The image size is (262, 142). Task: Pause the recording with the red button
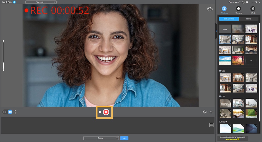[106, 112]
